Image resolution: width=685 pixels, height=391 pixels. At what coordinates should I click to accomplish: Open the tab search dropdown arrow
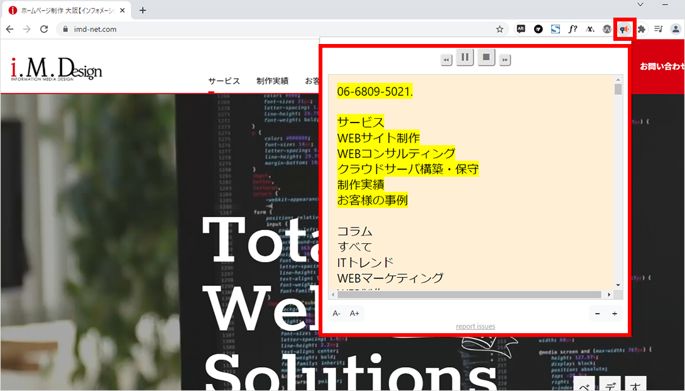coord(640,4)
